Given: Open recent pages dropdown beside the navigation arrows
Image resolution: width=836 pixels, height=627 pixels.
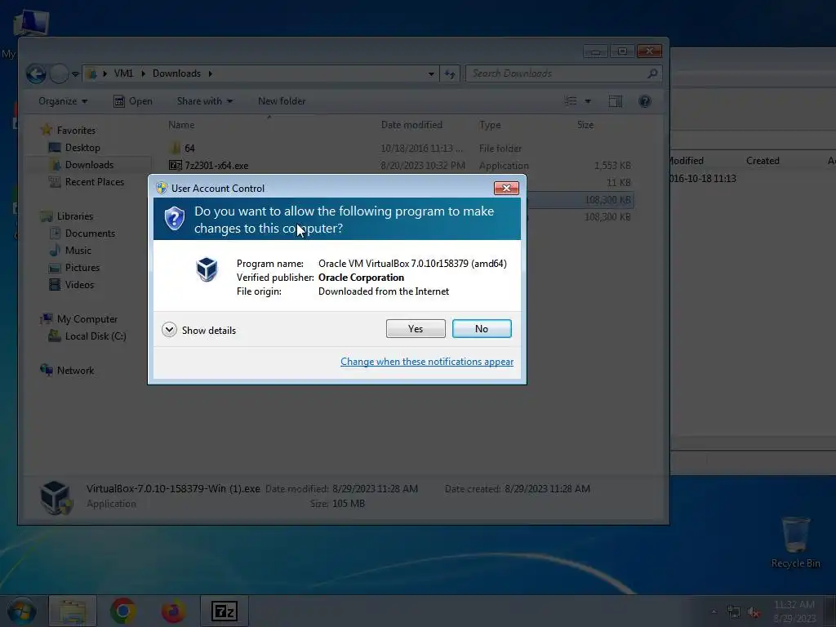Looking at the screenshot, I should pyautogui.click(x=75, y=74).
